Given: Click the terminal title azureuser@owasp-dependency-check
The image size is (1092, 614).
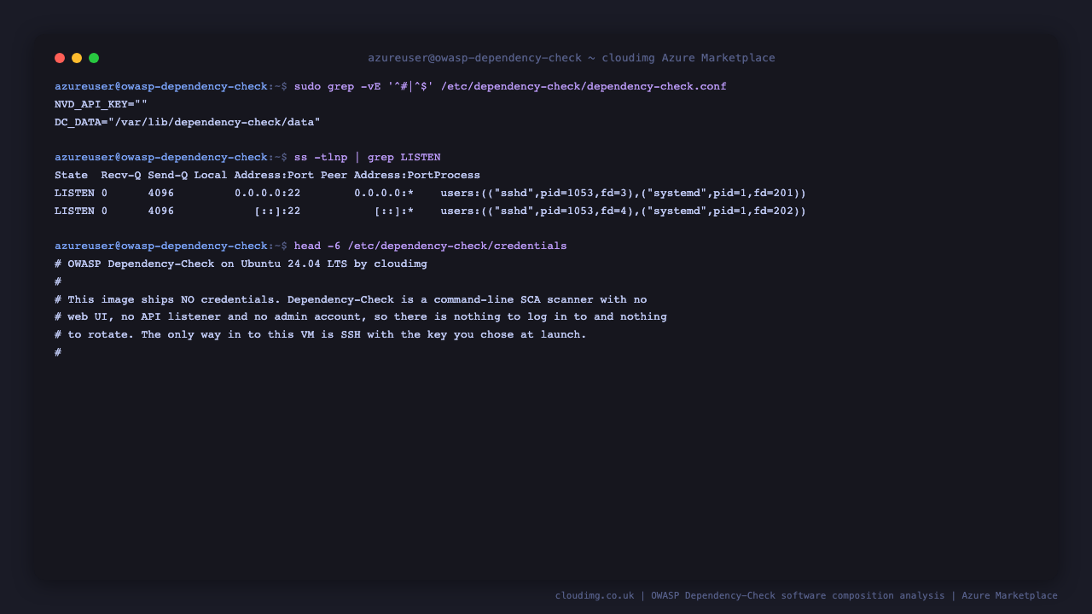Looking at the screenshot, I should click(572, 58).
